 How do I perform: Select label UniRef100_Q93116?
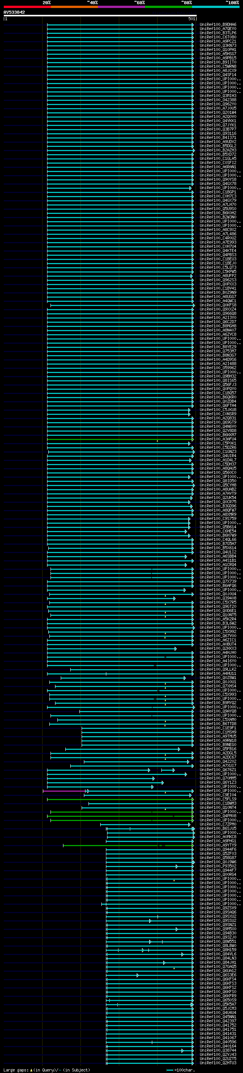pos(218,133)
